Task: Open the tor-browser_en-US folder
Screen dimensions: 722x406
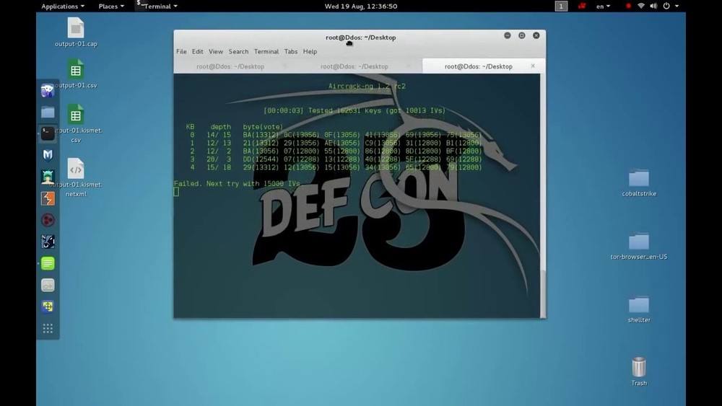Action: point(639,247)
